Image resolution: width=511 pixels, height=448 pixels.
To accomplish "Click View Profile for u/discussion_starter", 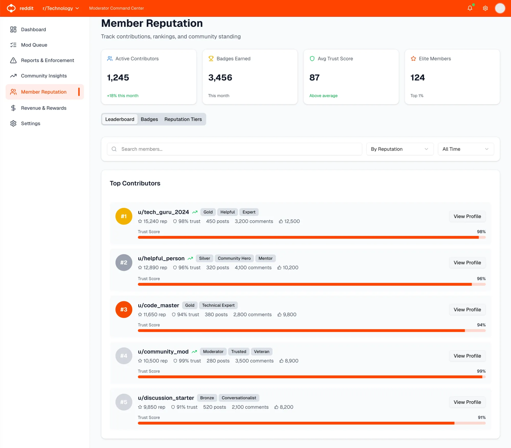I will (467, 402).
